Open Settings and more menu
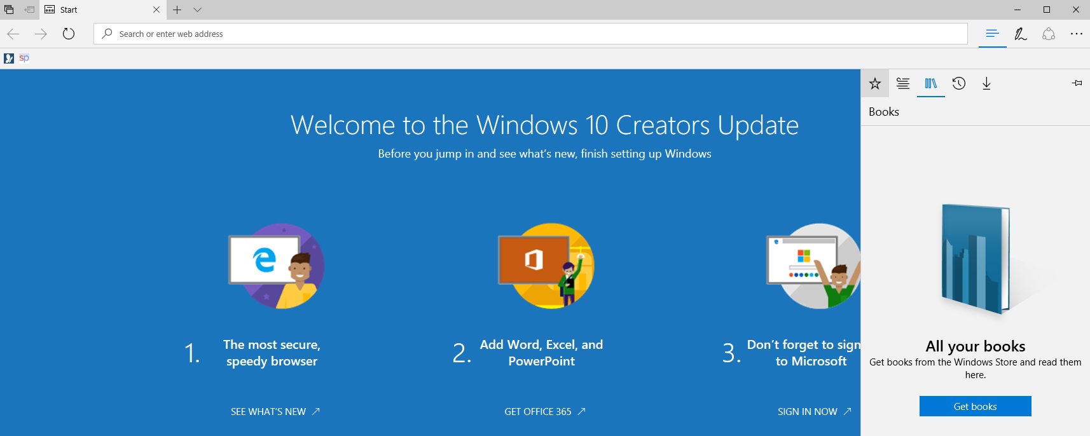Screen dimensions: 1090x436 click(x=1077, y=34)
